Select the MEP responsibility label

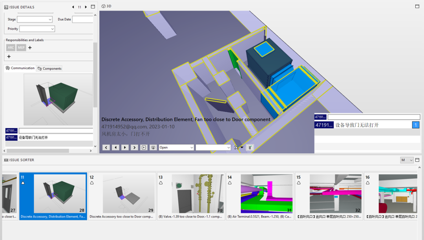[21, 47]
